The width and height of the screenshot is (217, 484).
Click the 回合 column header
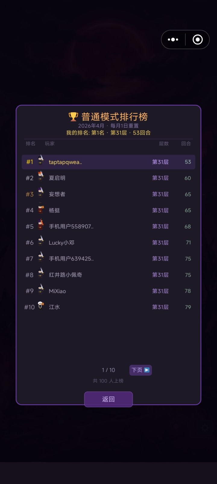(x=186, y=144)
